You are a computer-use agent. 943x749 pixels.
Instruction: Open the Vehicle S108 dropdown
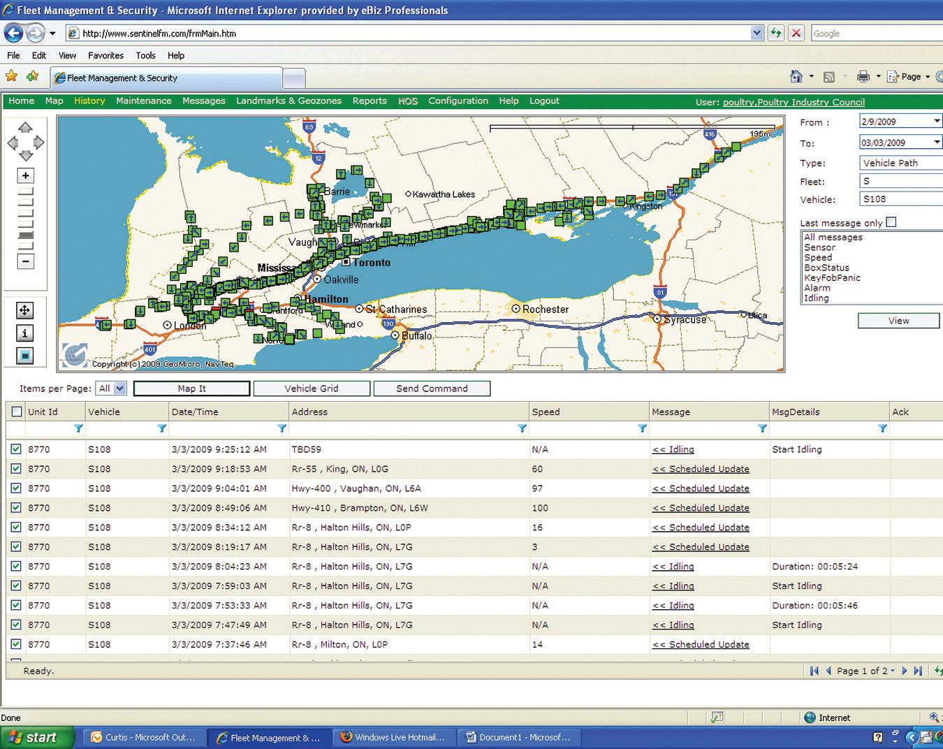click(x=901, y=199)
